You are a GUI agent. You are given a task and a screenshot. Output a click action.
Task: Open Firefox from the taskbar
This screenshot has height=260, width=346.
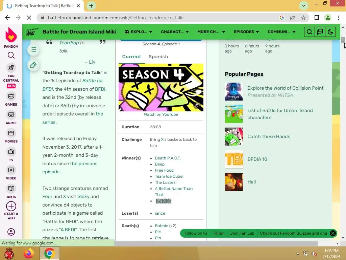coord(29,253)
